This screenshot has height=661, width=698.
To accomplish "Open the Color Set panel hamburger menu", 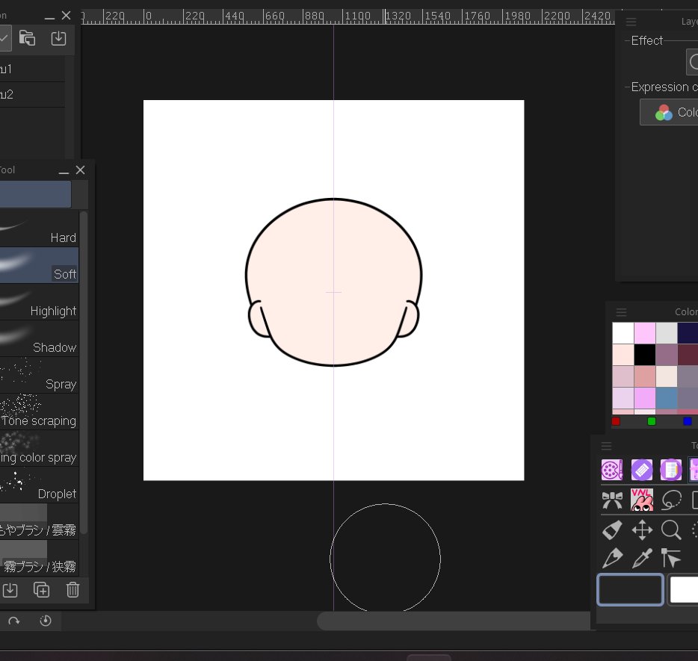I will click(x=621, y=311).
